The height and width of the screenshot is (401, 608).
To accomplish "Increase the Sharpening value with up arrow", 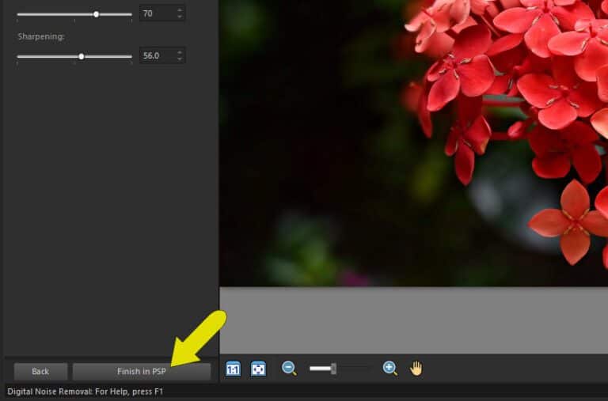I will pyautogui.click(x=180, y=52).
